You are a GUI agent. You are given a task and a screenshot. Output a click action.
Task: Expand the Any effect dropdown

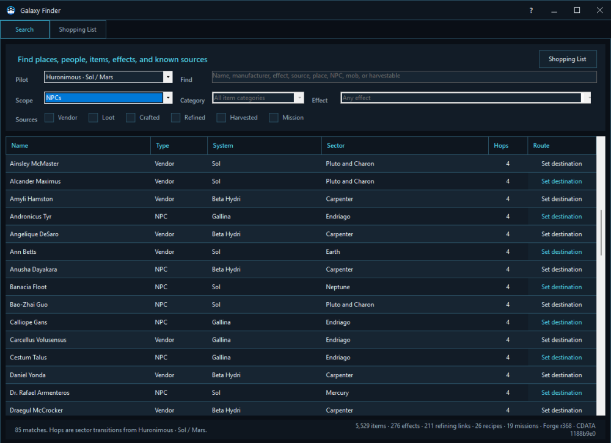point(586,98)
